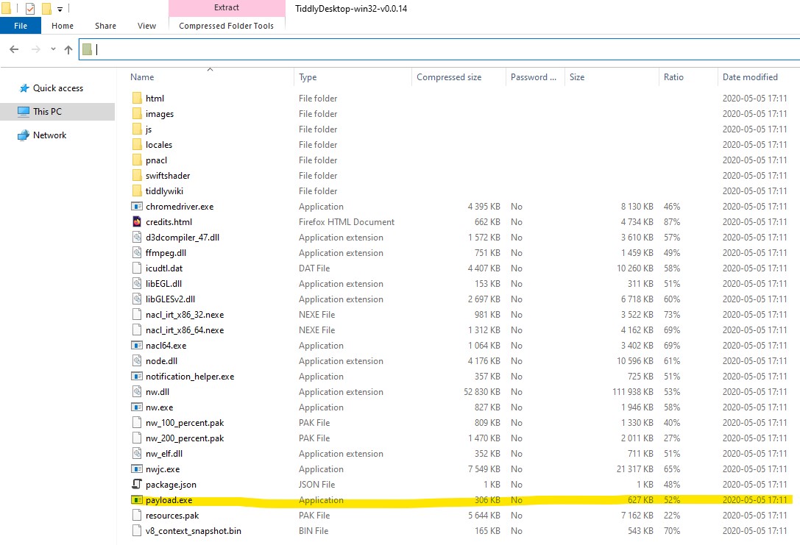Screen dimensions: 800x545
Task: Click the New folder quick access icon
Action: tap(46, 8)
